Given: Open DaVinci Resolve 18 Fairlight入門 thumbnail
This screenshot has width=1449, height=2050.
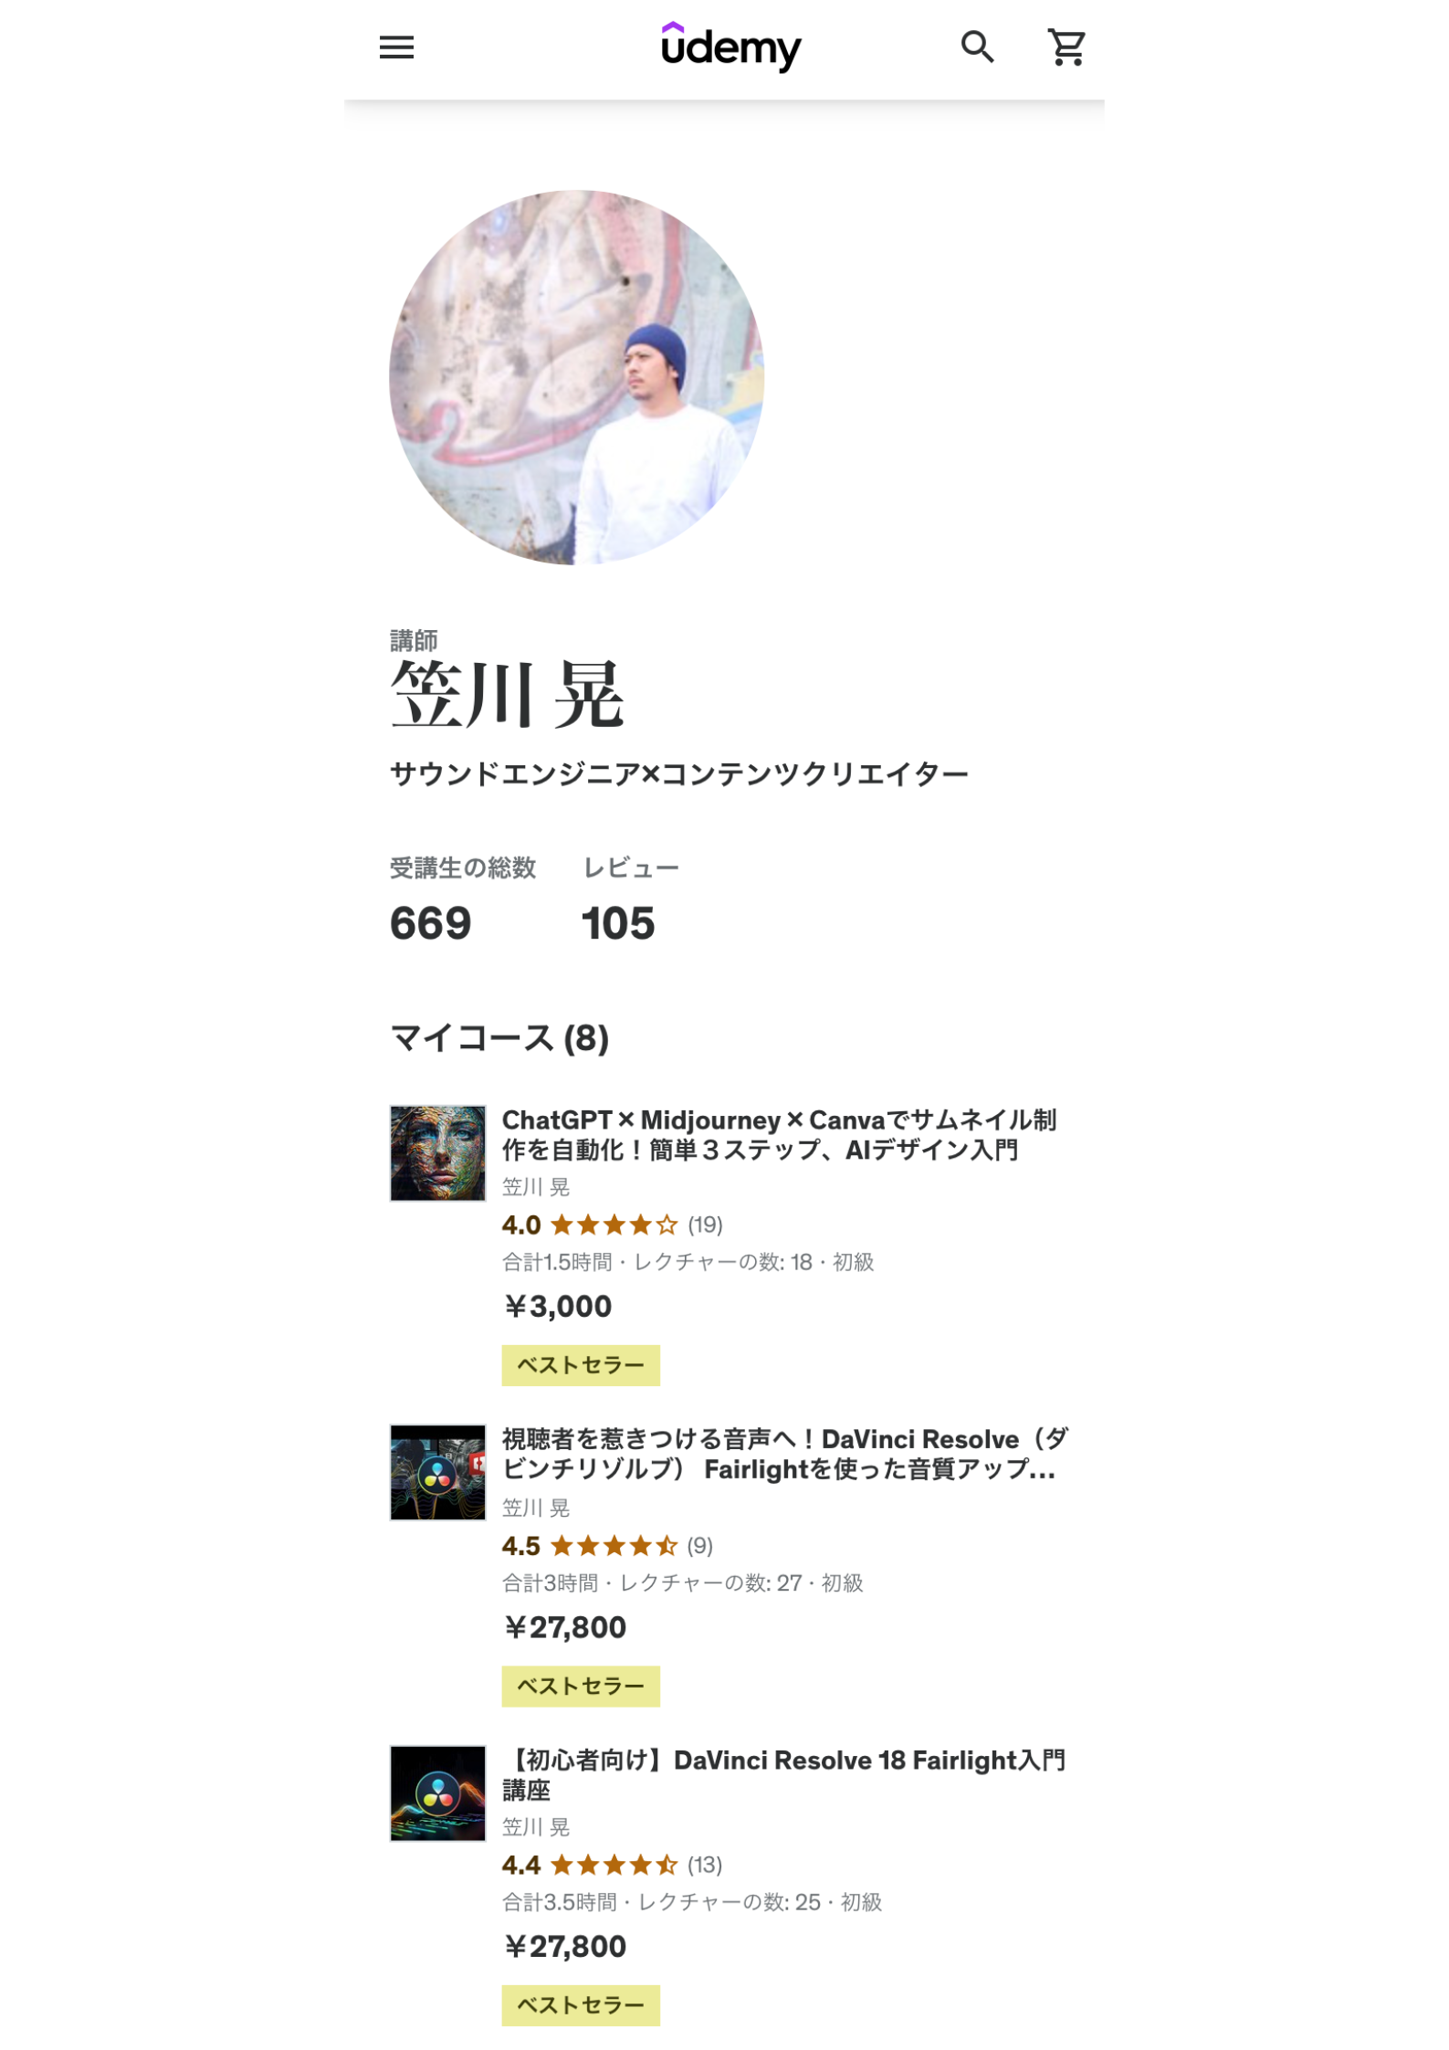Looking at the screenshot, I should (x=437, y=1792).
